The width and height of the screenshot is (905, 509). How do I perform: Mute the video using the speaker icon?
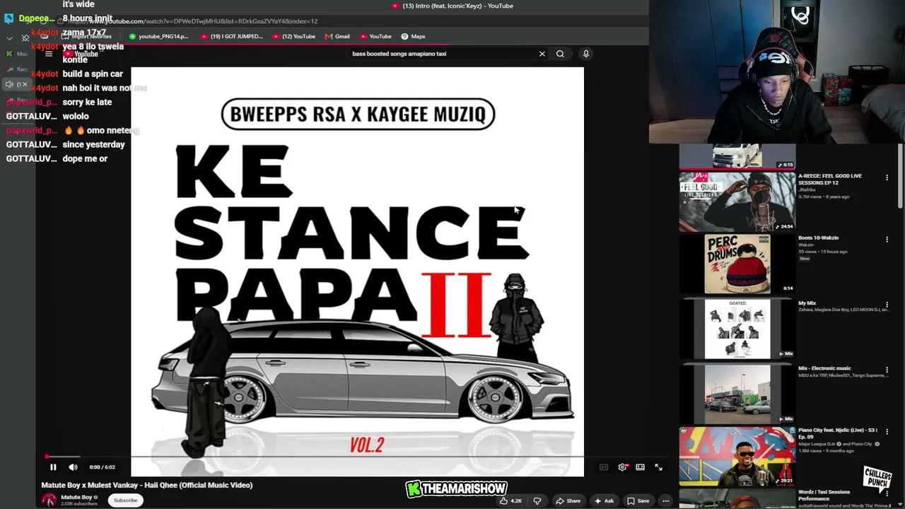pyautogui.click(x=73, y=467)
